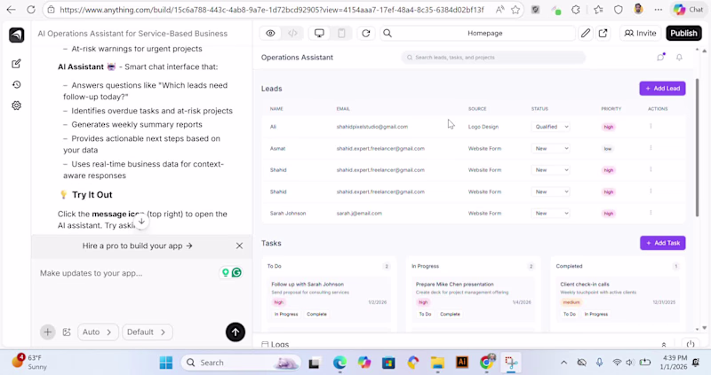711x375 pixels.
Task: Click power icon beside Logs
Action: tap(691, 344)
